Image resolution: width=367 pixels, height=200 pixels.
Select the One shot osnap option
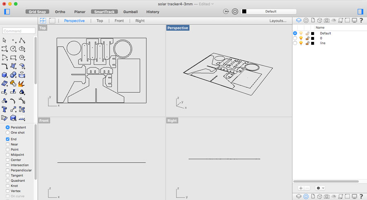(8, 133)
